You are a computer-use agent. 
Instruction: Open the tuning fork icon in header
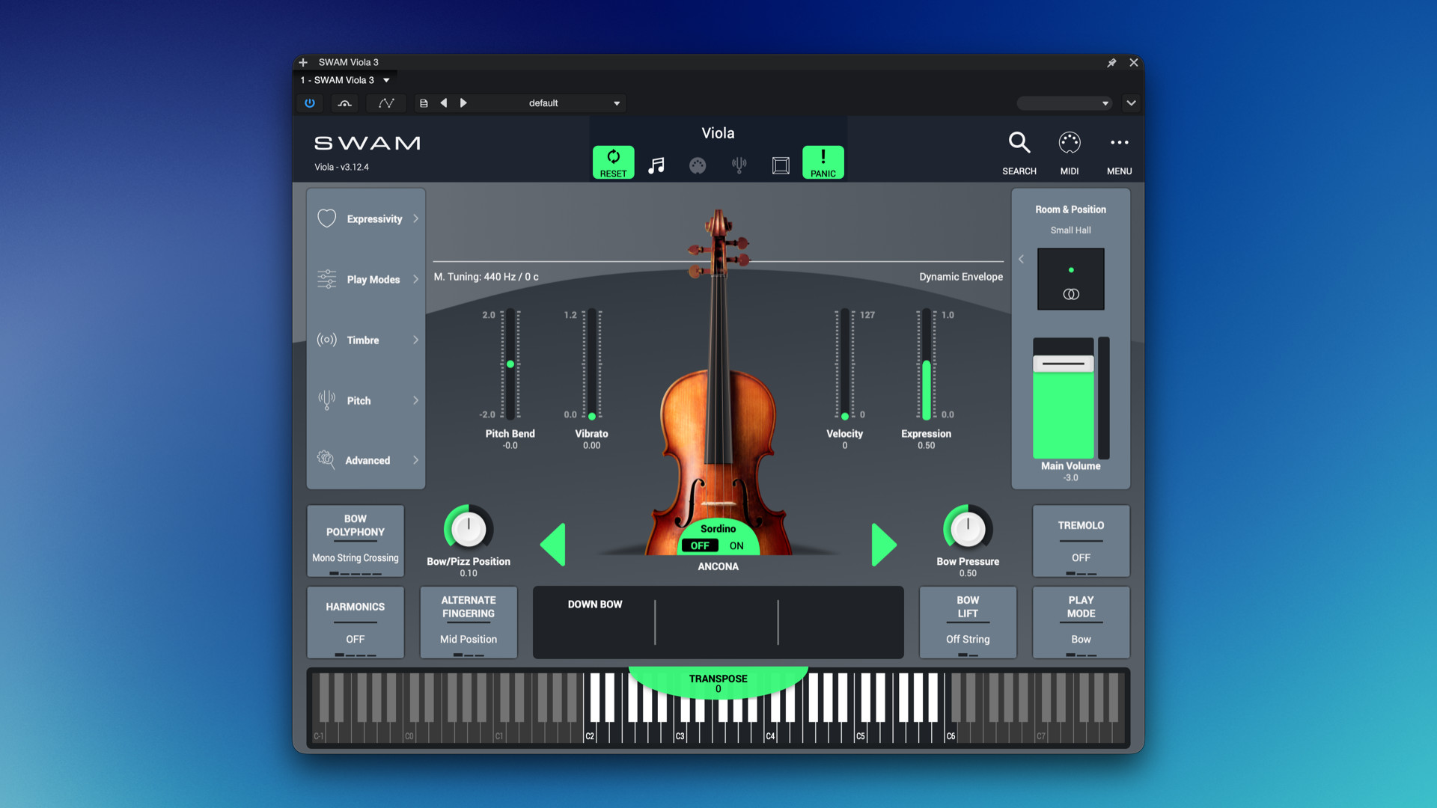(x=739, y=165)
